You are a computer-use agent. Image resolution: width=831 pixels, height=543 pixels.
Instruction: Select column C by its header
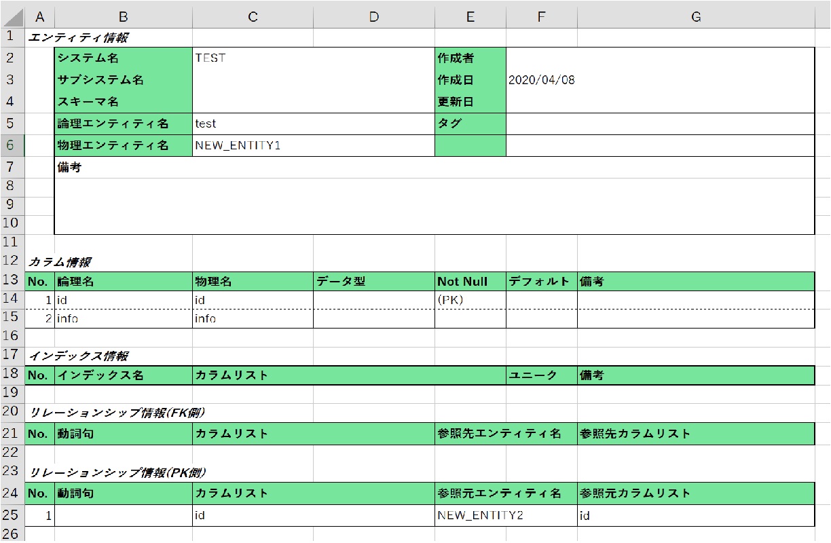(x=253, y=17)
